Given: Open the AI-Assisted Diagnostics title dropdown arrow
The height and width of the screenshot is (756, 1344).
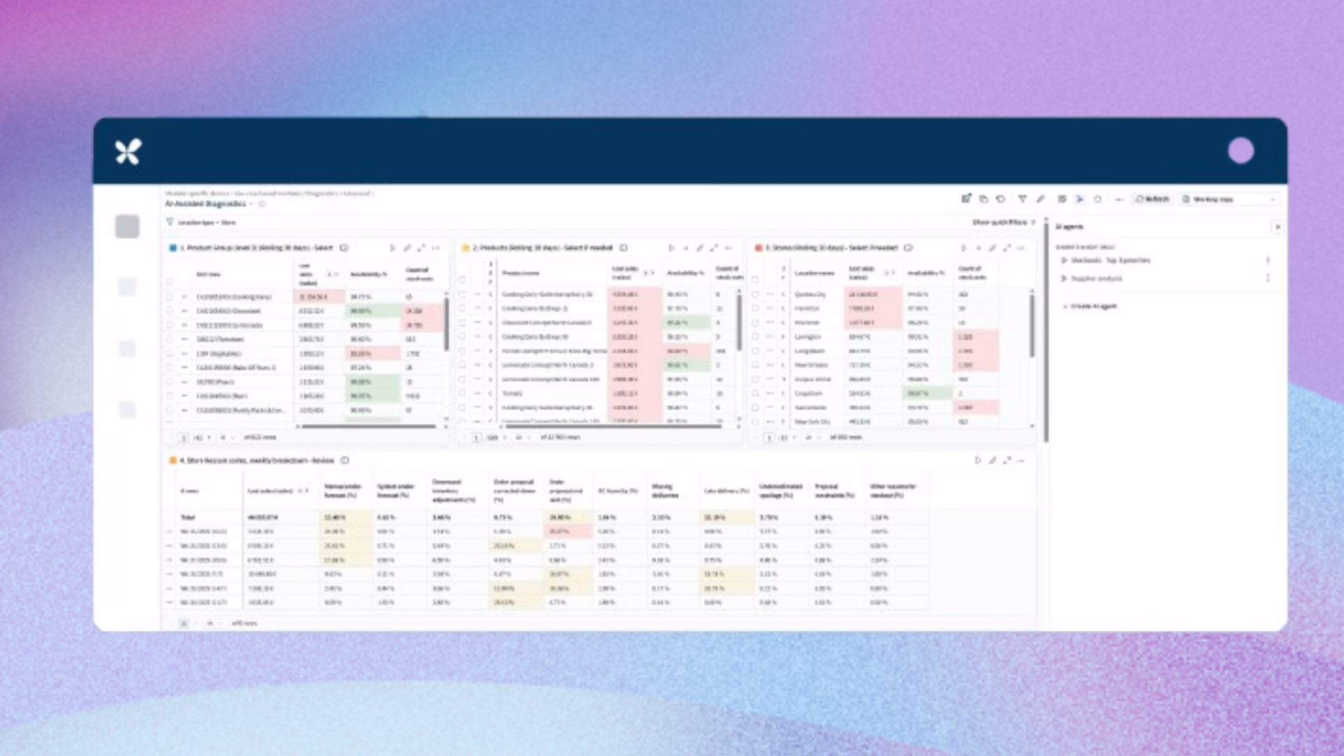Looking at the screenshot, I should click(251, 204).
